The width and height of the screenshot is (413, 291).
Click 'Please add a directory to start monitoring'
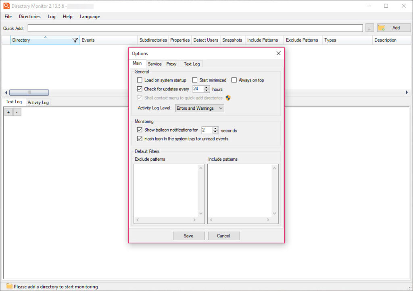(x=56, y=287)
